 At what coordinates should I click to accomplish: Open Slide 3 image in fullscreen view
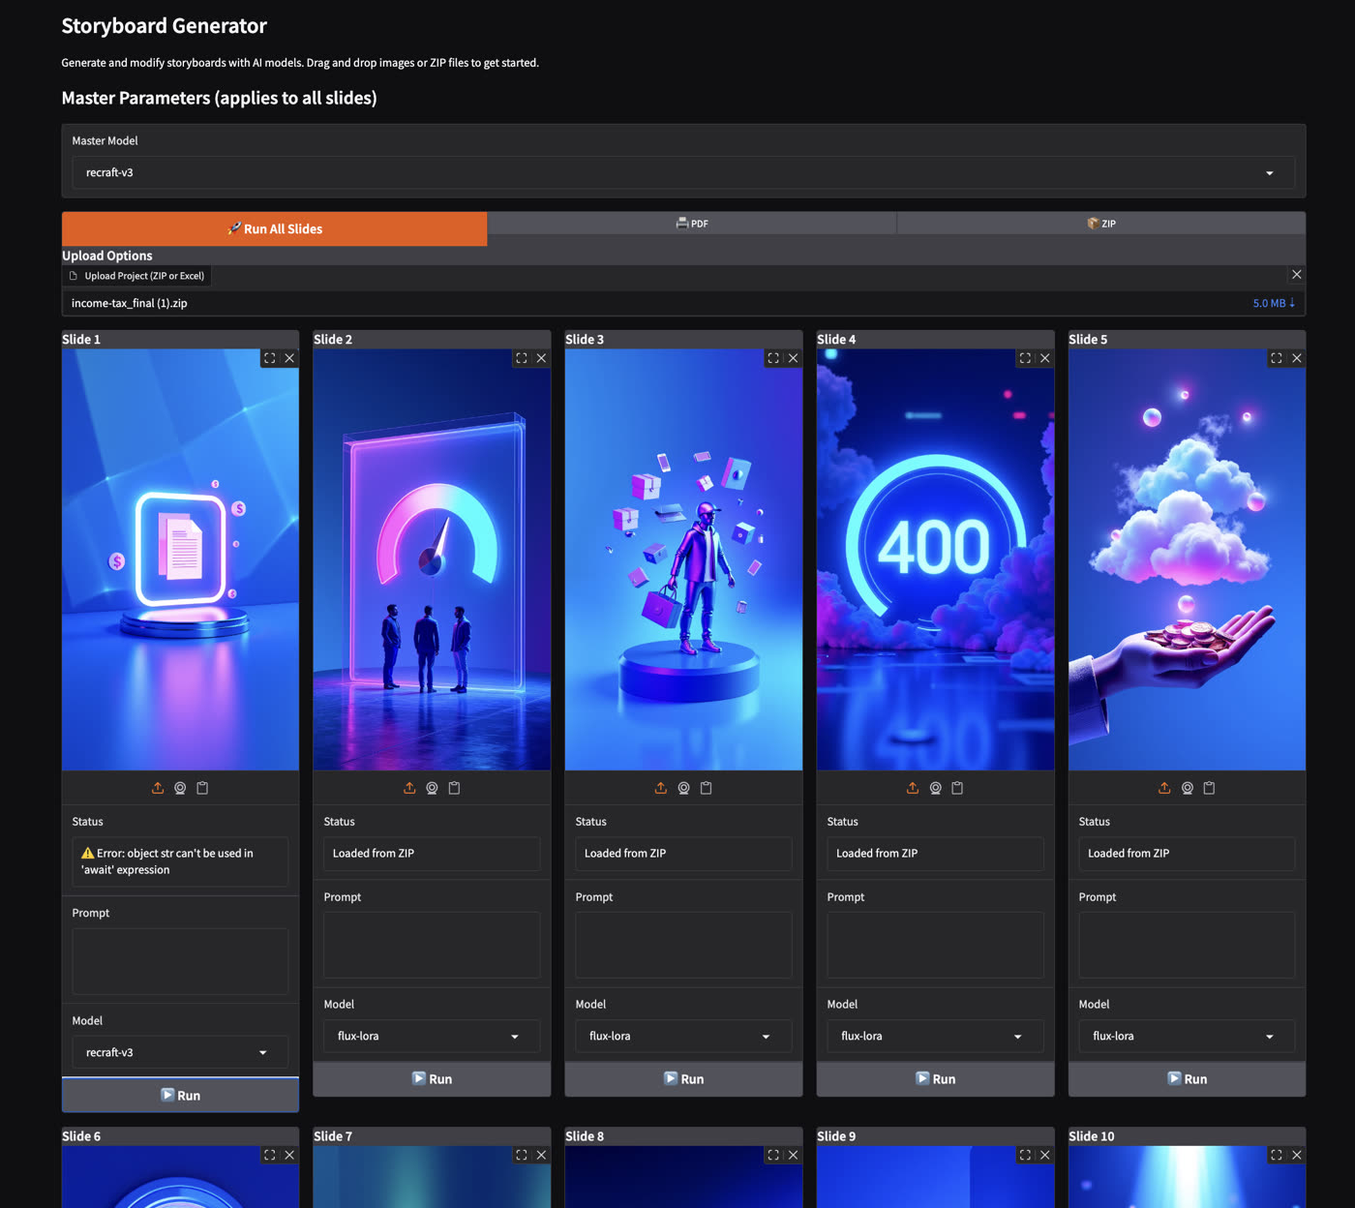(773, 358)
